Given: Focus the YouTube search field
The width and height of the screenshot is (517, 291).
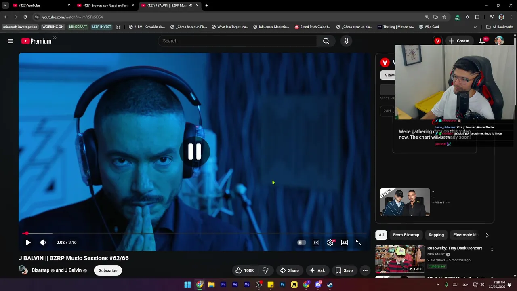Looking at the screenshot, I should point(237,41).
